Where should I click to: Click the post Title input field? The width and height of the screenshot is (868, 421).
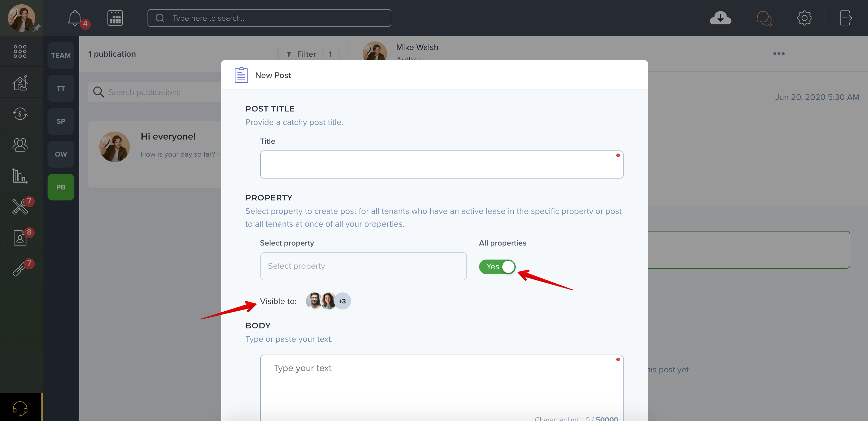coord(441,165)
